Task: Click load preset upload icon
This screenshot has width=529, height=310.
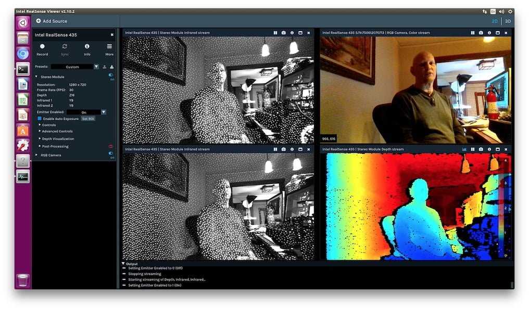Action: tap(104, 67)
